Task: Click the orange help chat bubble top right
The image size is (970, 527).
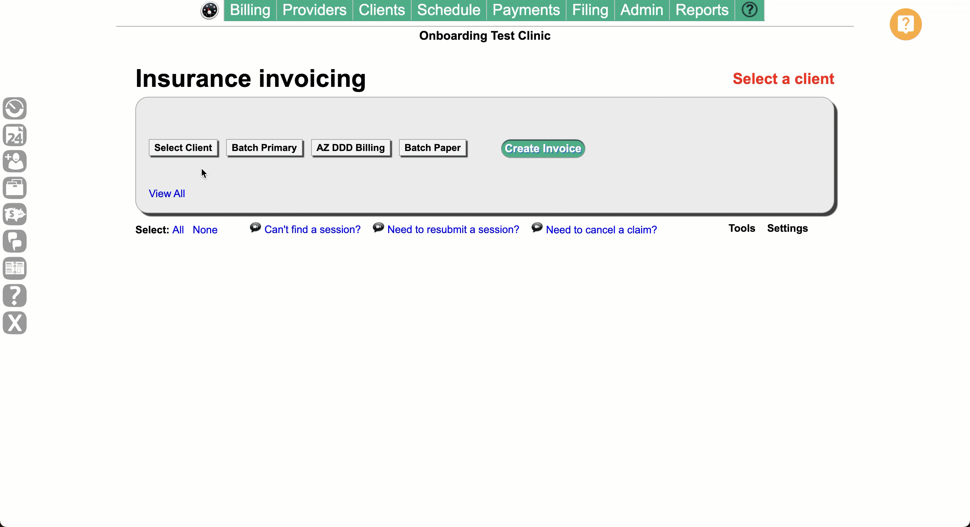Action: [905, 24]
